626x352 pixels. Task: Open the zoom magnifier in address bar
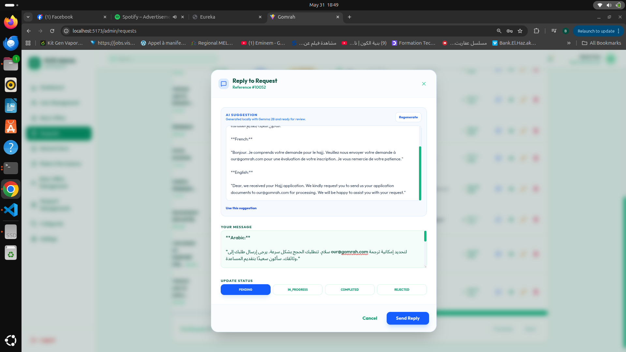(x=499, y=31)
